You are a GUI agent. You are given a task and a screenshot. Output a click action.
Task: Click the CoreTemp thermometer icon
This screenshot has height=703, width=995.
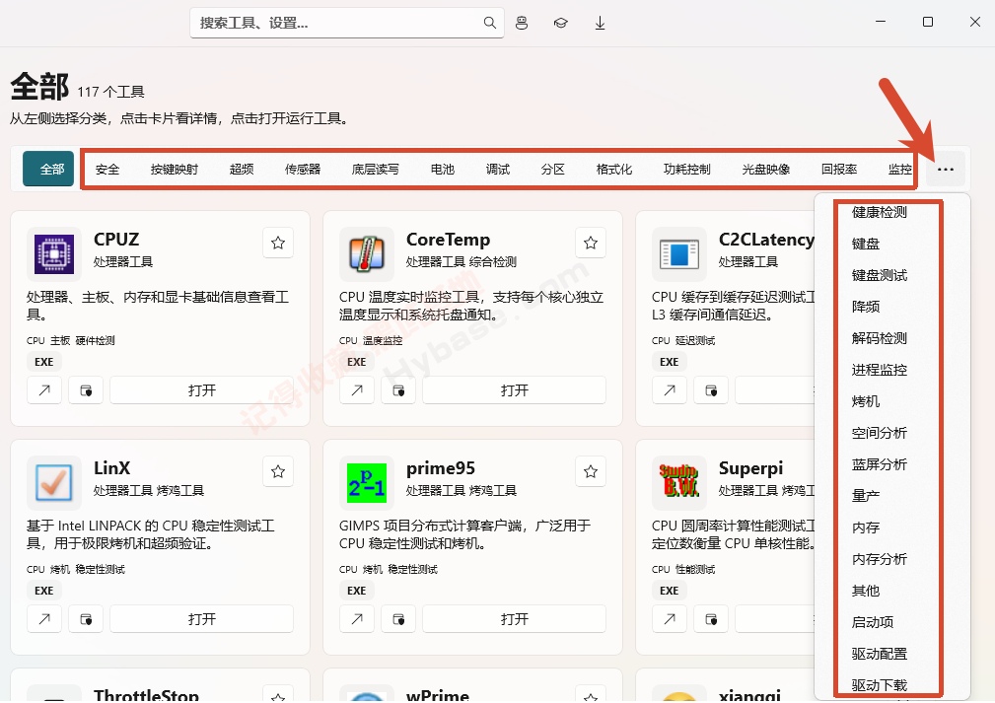pyautogui.click(x=367, y=253)
